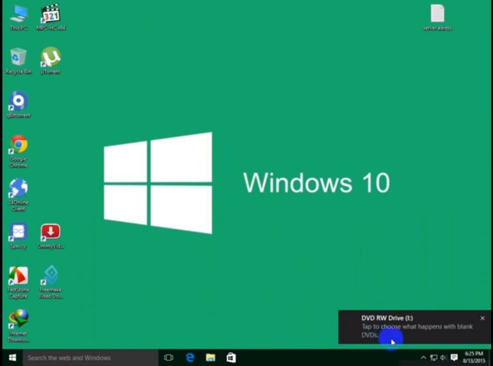Select the Speccy shortcut
This screenshot has height=366, width=493.
[x=18, y=236]
